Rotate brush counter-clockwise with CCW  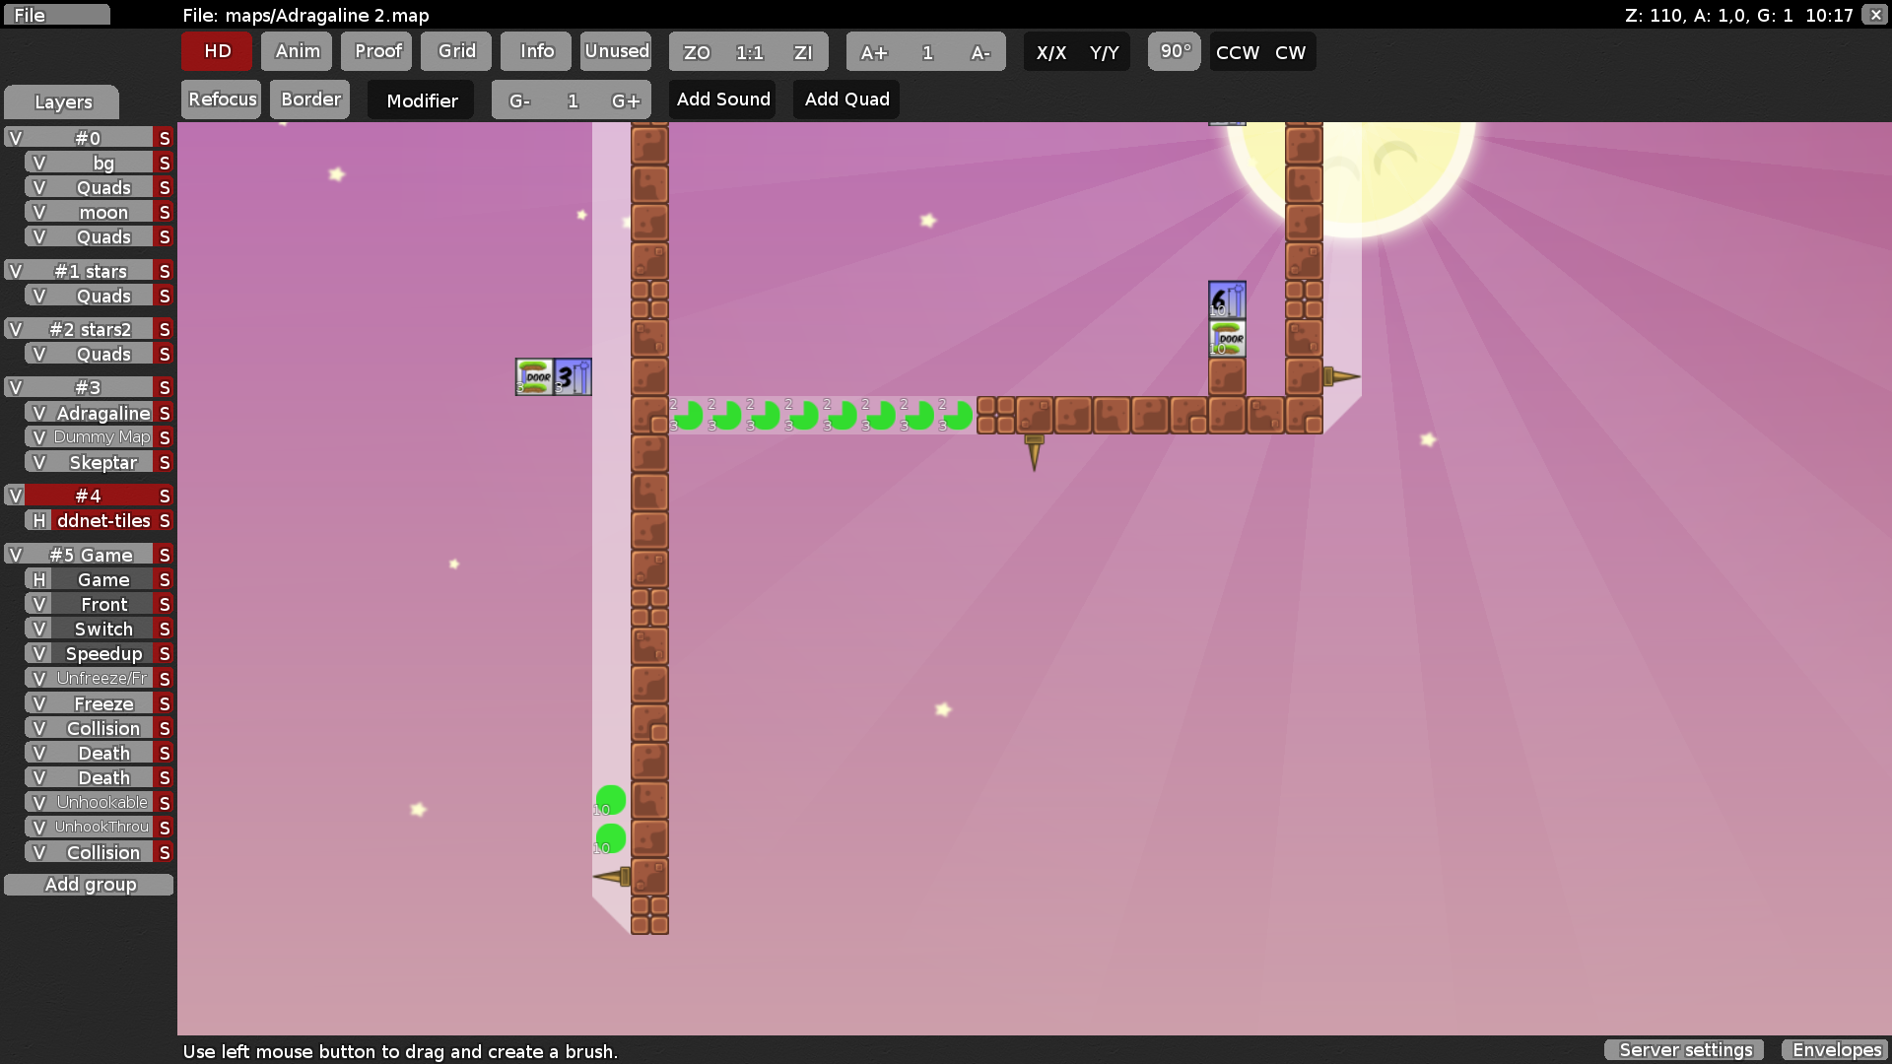point(1235,52)
